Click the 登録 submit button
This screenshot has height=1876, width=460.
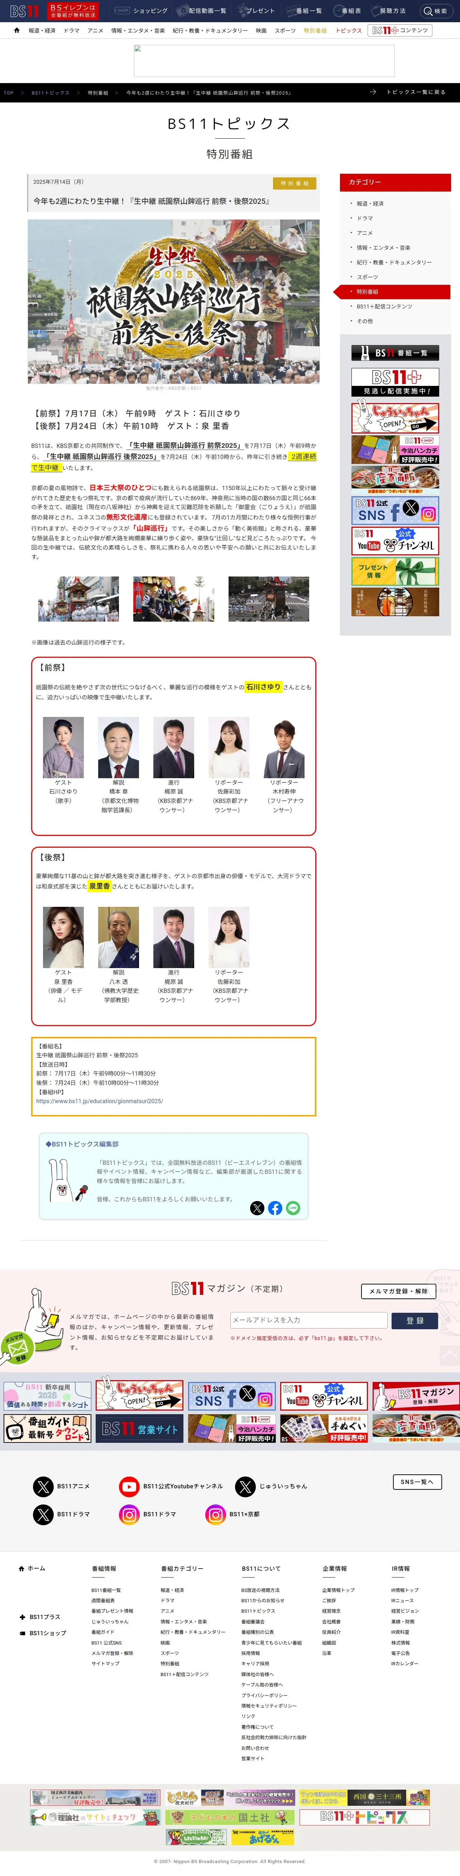[415, 1320]
